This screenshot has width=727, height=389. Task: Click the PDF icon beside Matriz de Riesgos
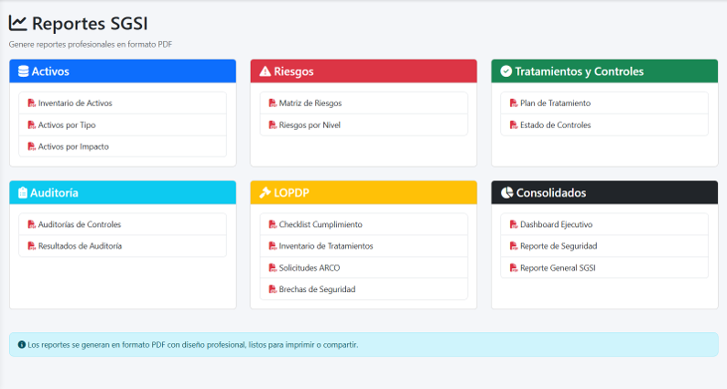tap(273, 103)
